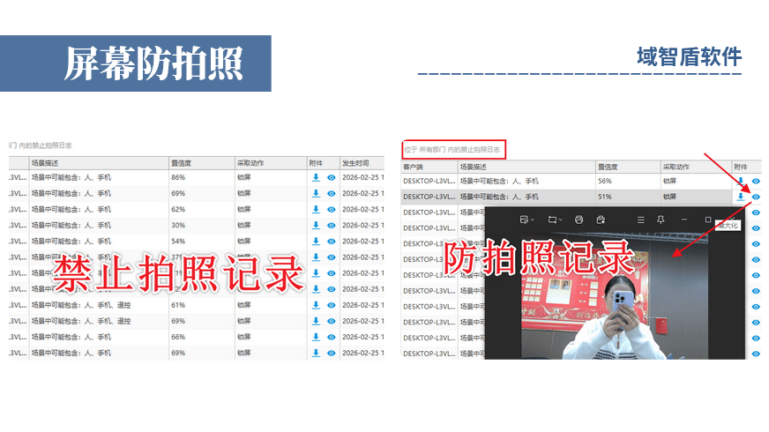Select the 56% confidence value cell

pyautogui.click(x=605, y=181)
